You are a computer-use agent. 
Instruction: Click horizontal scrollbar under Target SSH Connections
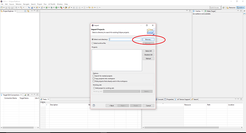click(x=18, y=128)
